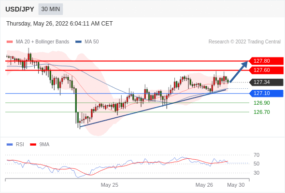This screenshot has height=193, width=285.
Task: Toggle the MA 50 legend swatch
Action: pyautogui.click(x=79, y=42)
